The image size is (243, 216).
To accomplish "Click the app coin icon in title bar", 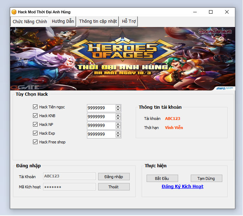I will pyautogui.click(x=14, y=12).
